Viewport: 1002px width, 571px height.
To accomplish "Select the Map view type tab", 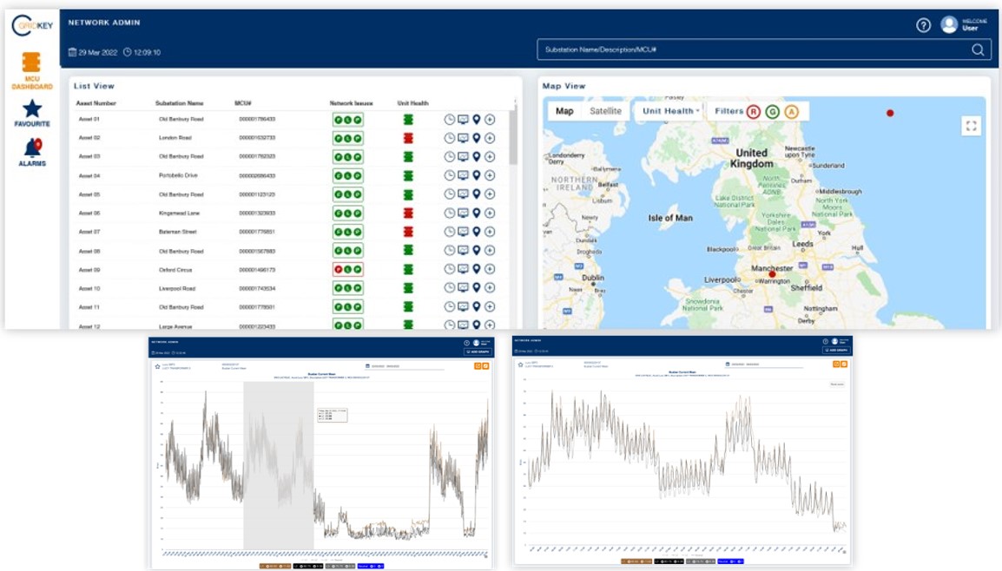I will (x=564, y=111).
